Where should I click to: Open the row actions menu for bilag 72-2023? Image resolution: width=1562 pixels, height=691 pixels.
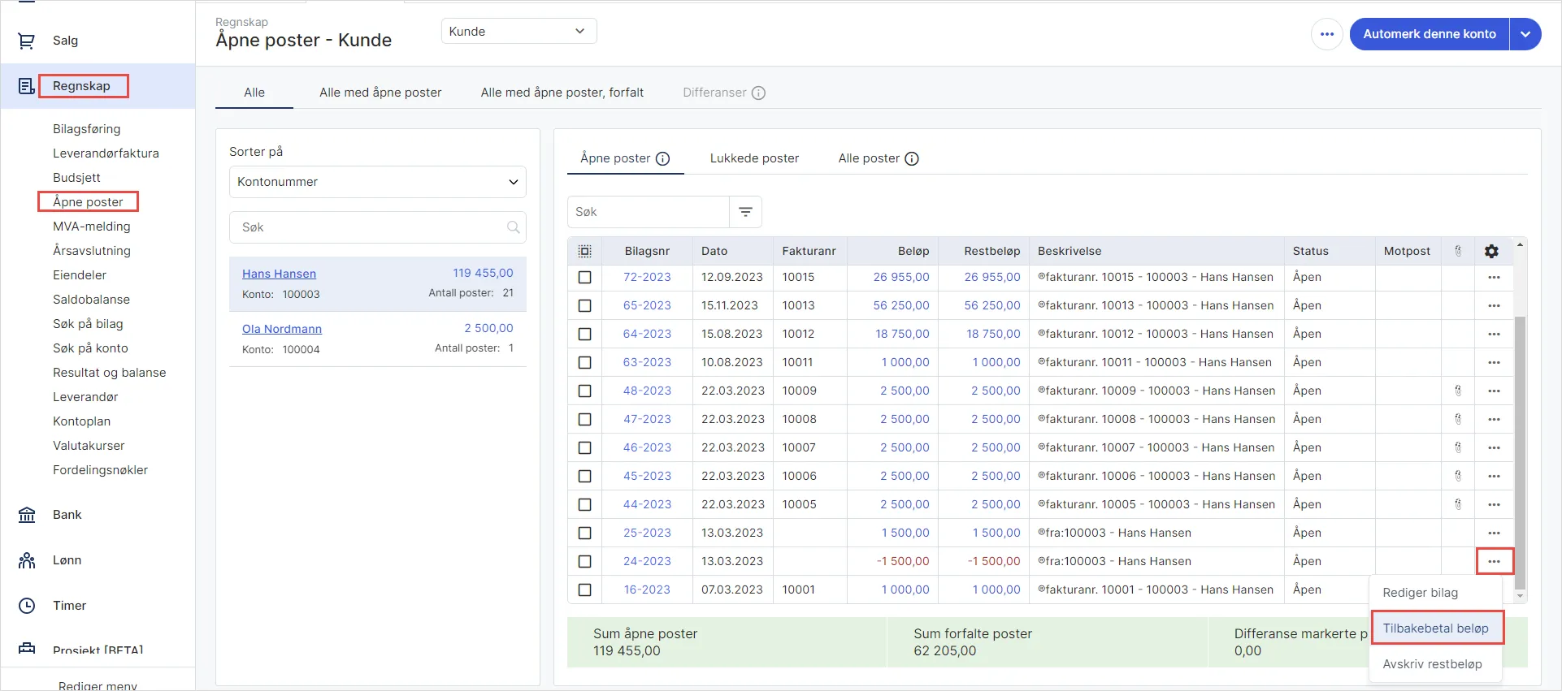1494,278
